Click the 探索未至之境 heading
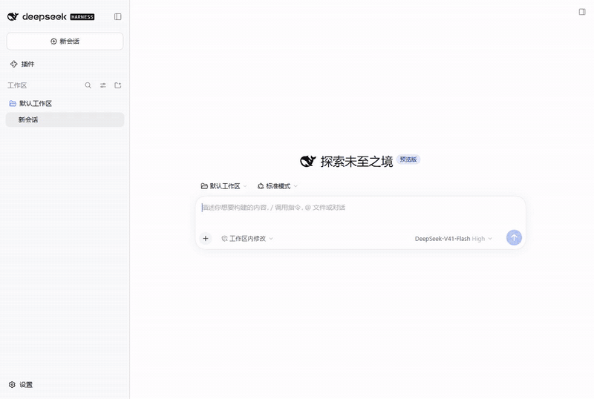This screenshot has height=399, width=594. click(356, 162)
